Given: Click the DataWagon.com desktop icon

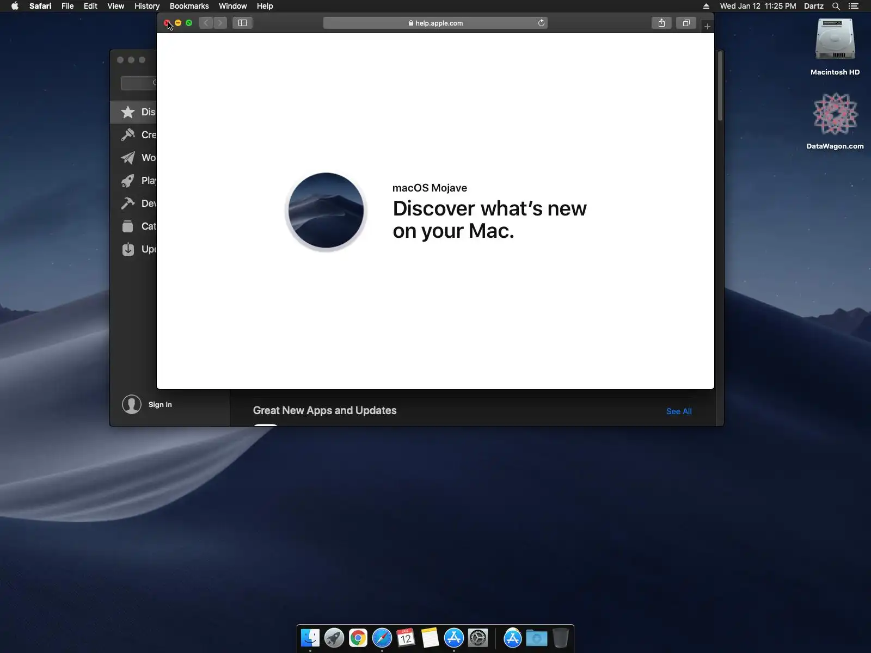Looking at the screenshot, I should pyautogui.click(x=835, y=114).
